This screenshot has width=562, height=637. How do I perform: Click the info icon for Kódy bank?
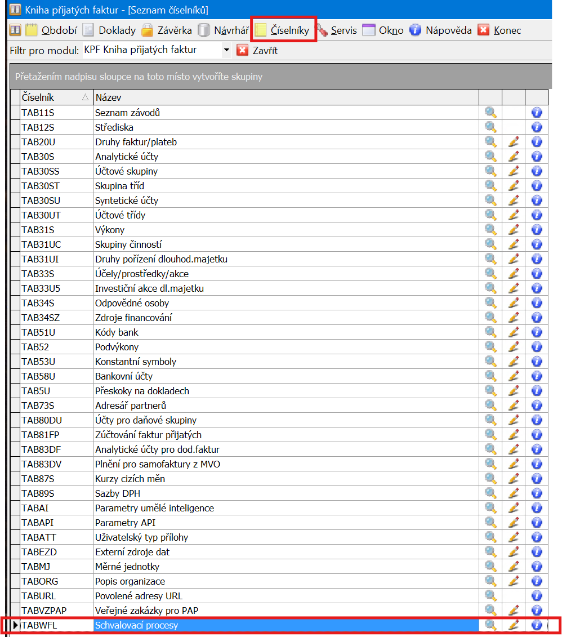coord(537,332)
